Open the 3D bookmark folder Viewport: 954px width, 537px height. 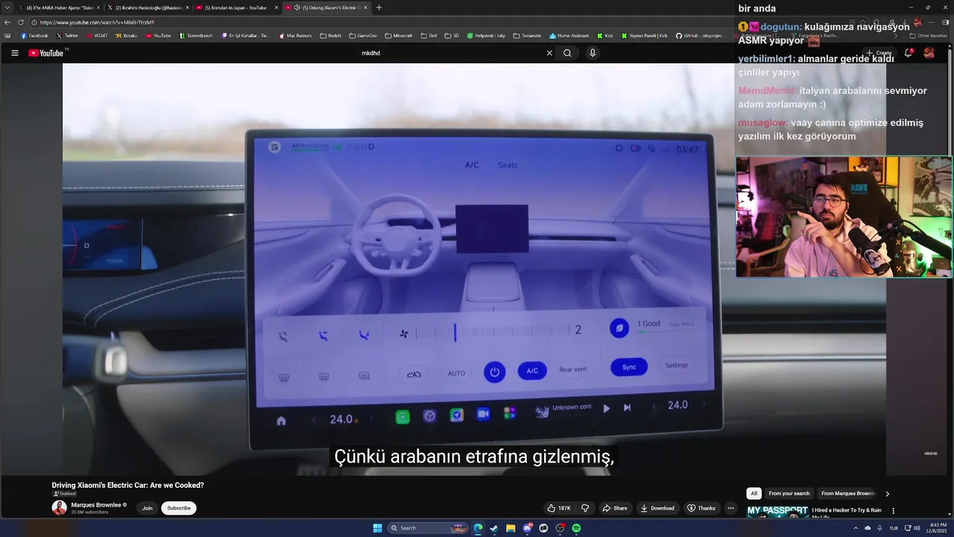452,35
